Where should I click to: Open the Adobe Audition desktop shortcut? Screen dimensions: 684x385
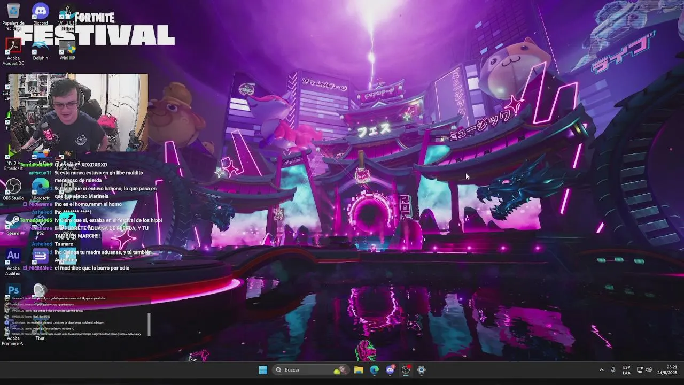[x=13, y=262]
